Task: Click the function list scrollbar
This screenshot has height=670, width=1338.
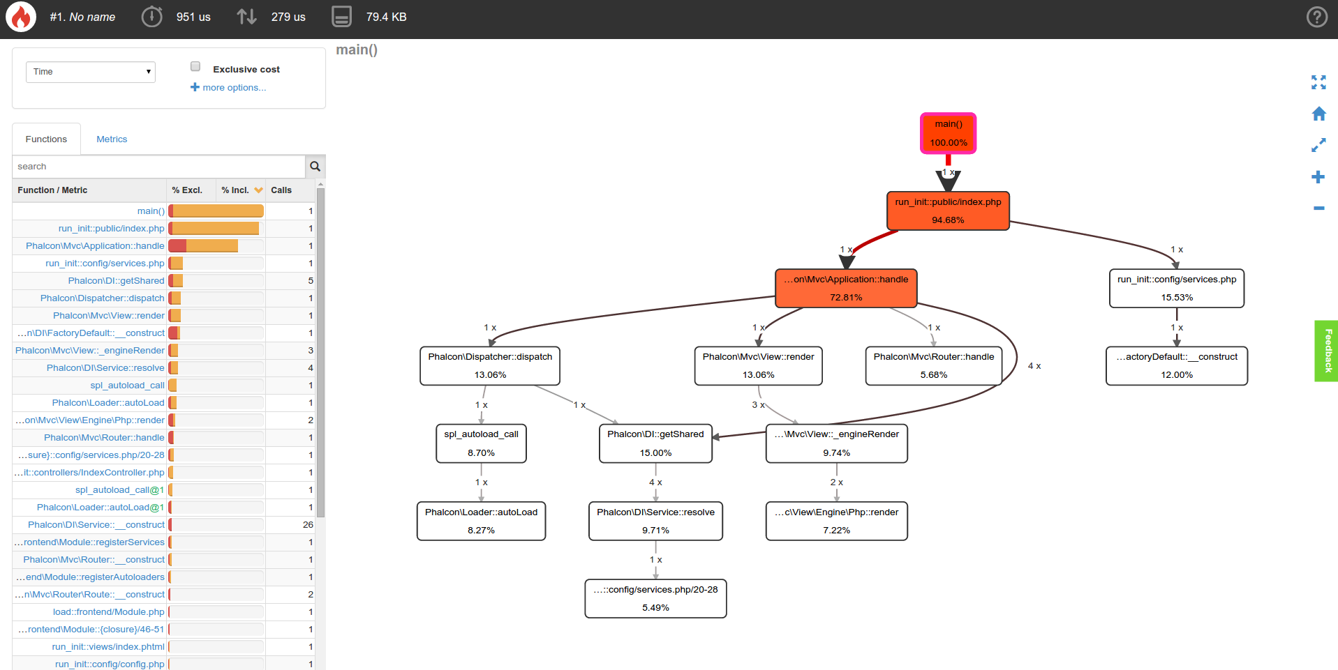Action: 320,352
